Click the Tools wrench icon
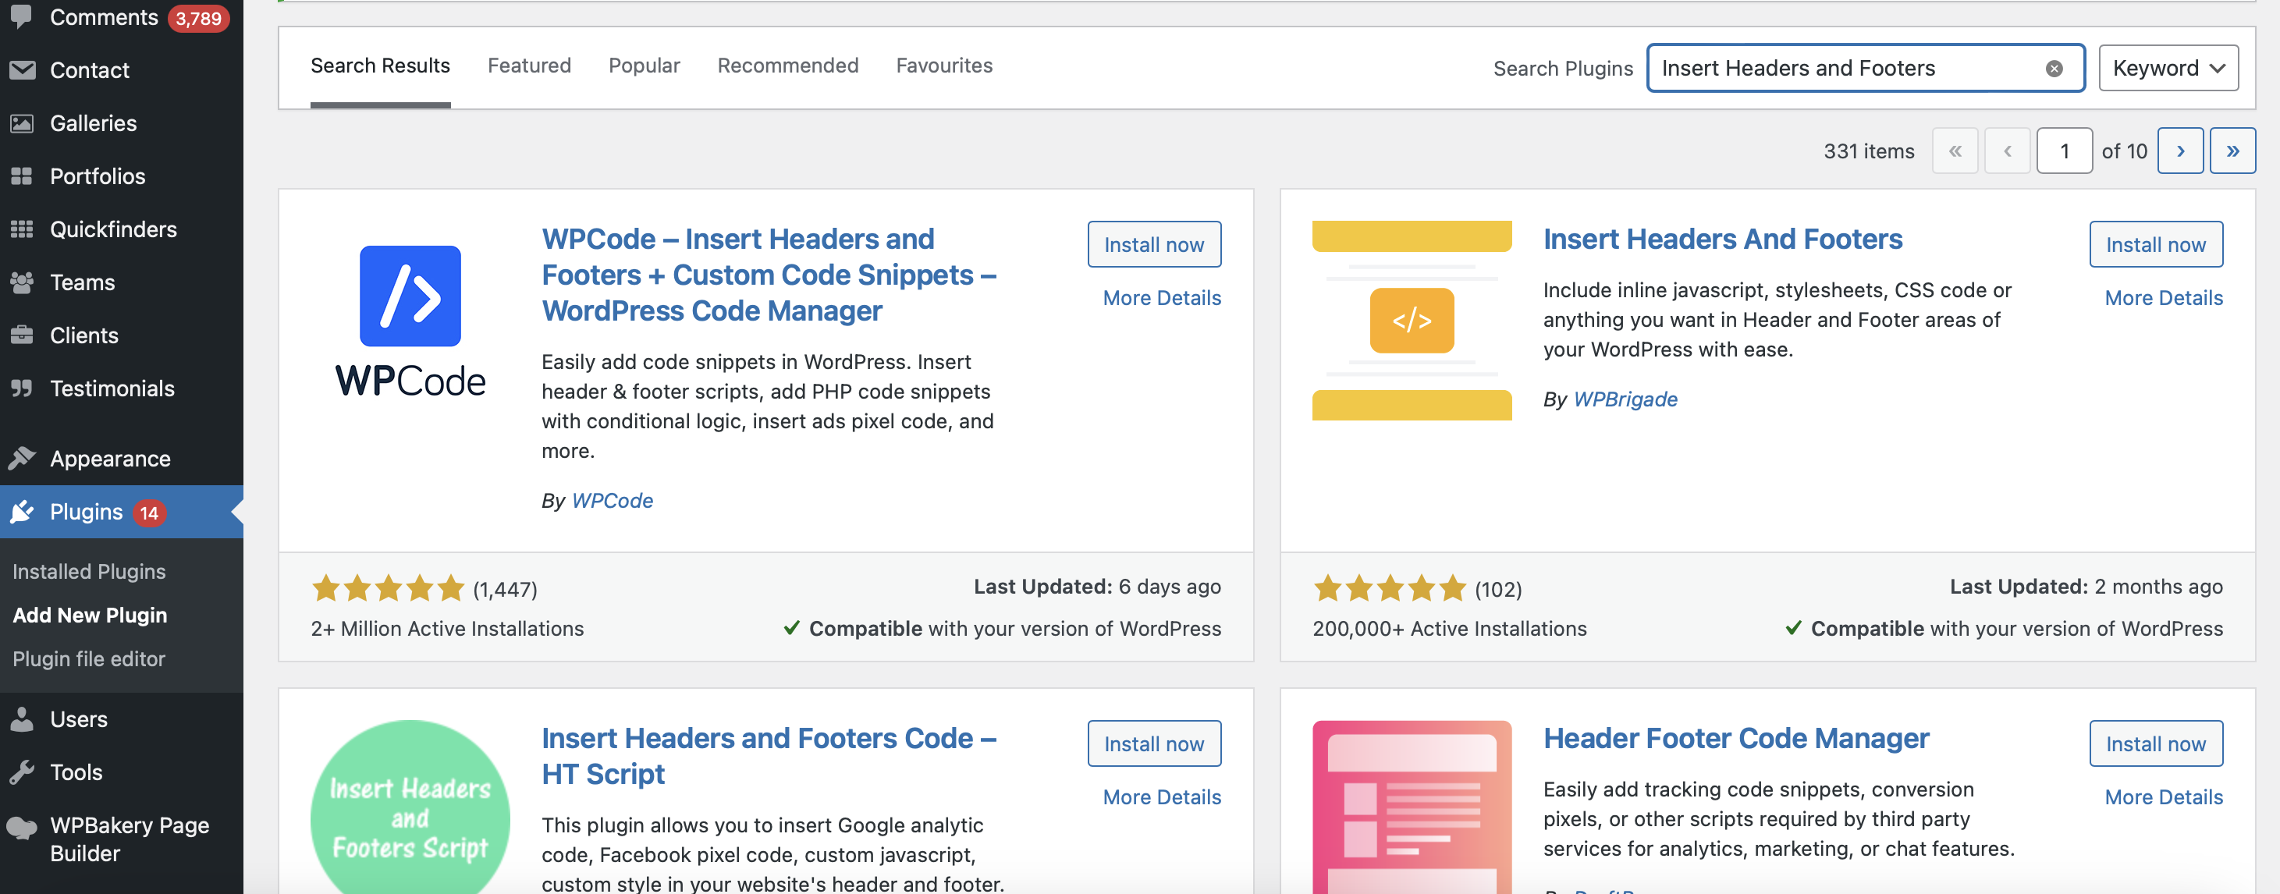Image resolution: width=2280 pixels, height=894 pixels. pyautogui.click(x=22, y=772)
